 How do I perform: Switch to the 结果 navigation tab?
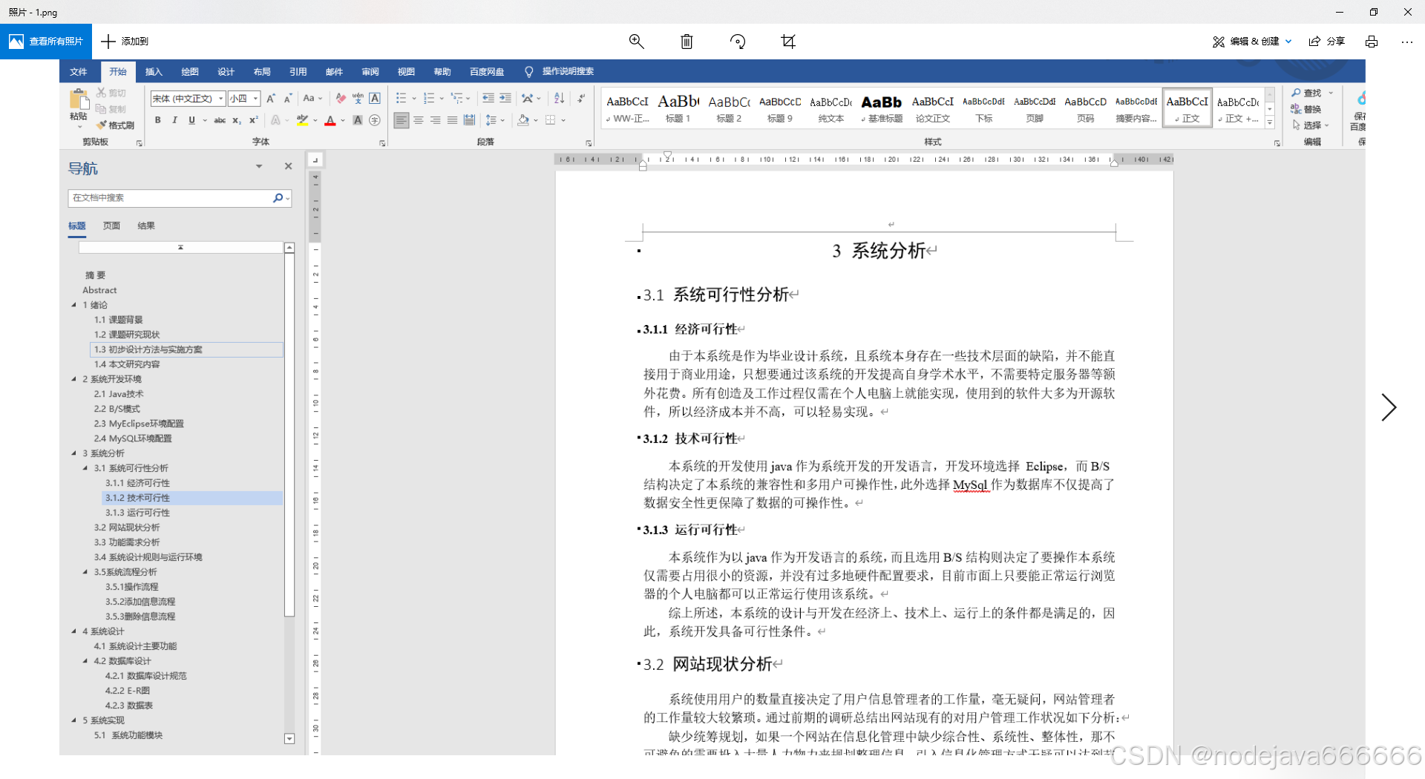(146, 226)
